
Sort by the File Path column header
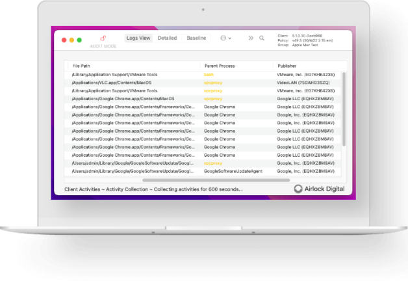click(x=81, y=66)
